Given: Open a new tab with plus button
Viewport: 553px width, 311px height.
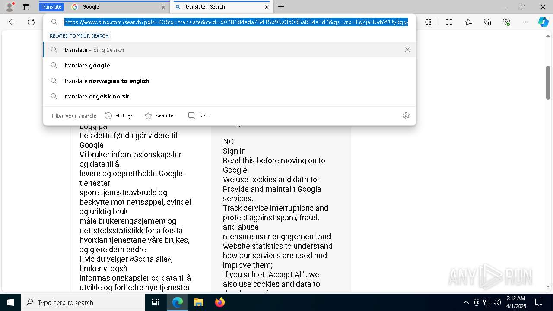Looking at the screenshot, I should point(281,7).
